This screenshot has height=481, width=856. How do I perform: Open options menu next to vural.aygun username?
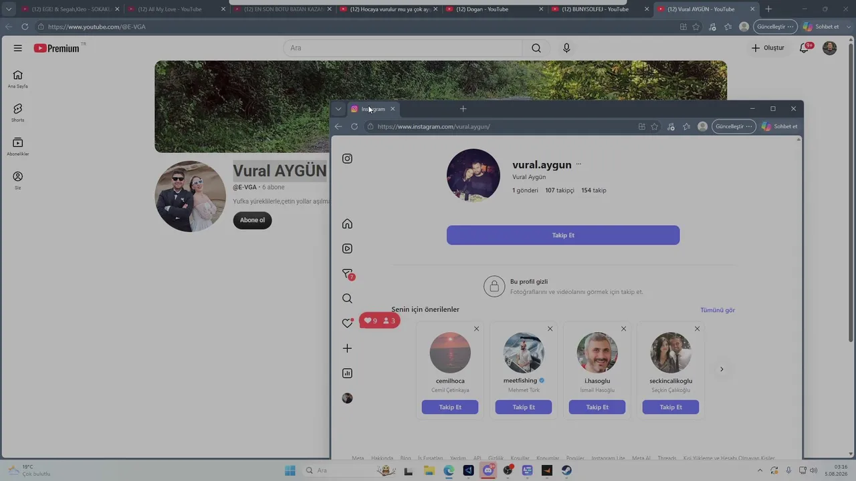coord(578,164)
